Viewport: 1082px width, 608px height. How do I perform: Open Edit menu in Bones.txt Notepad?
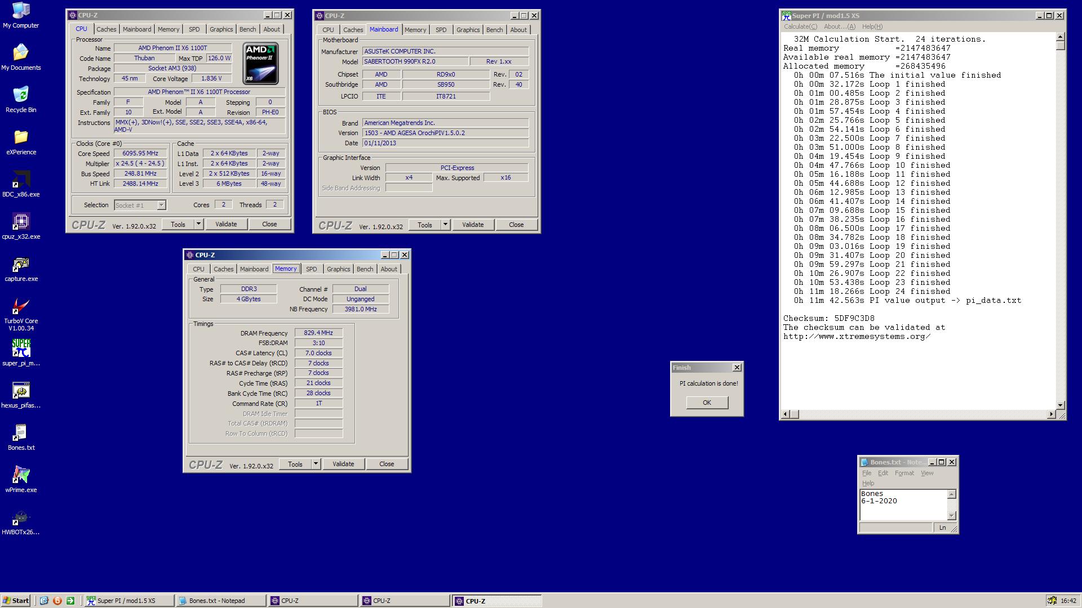883,473
